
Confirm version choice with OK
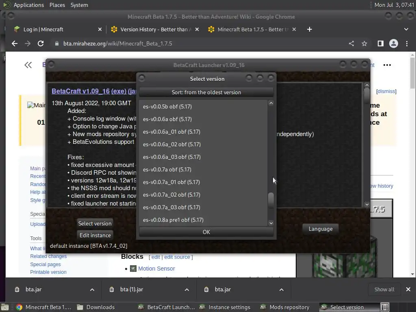click(206, 232)
